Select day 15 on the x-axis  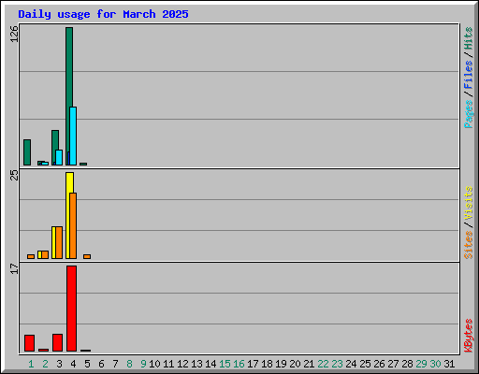coord(225,364)
